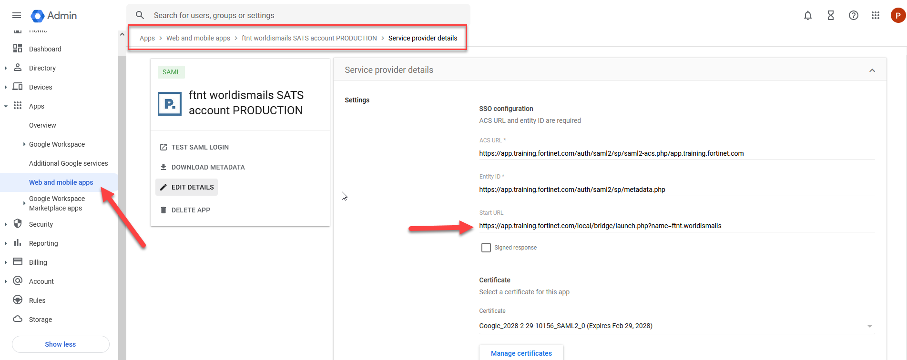Click the sidebar scrollbar up arrow
The width and height of the screenshot is (907, 360).
(122, 34)
